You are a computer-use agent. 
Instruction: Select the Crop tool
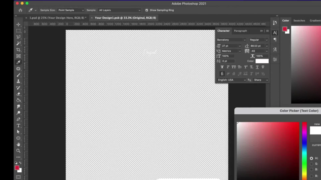pyautogui.click(x=18, y=50)
